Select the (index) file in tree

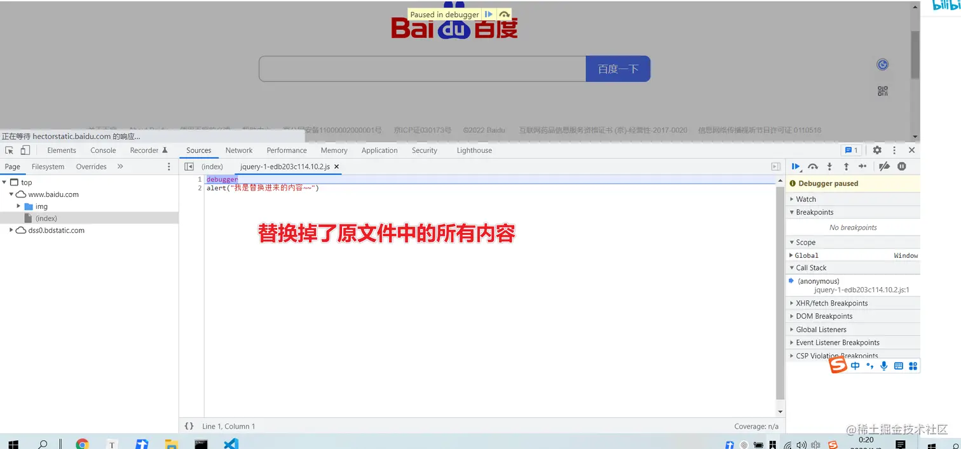click(x=46, y=218)
